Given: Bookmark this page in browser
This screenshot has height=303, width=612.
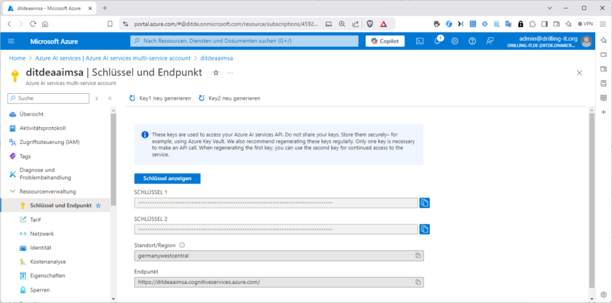Looking at the screenshot, I should [110, 24].
